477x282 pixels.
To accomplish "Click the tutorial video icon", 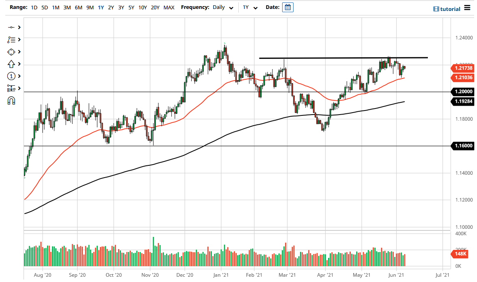I will tap(436, 9).
